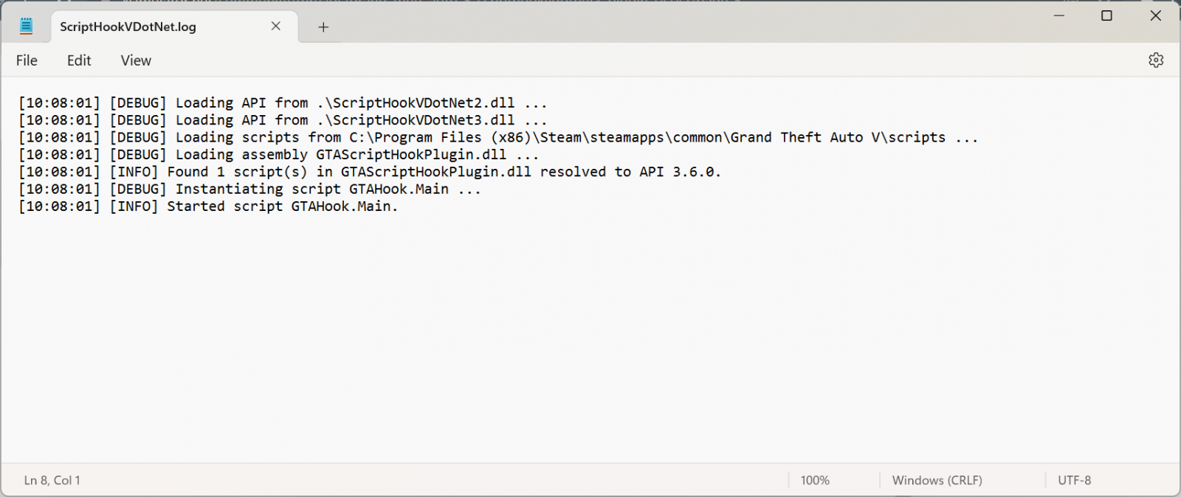Click Windows (CRLF) line ending indicator
Viewport: 1181px width, 497px height.
[937, 480]
